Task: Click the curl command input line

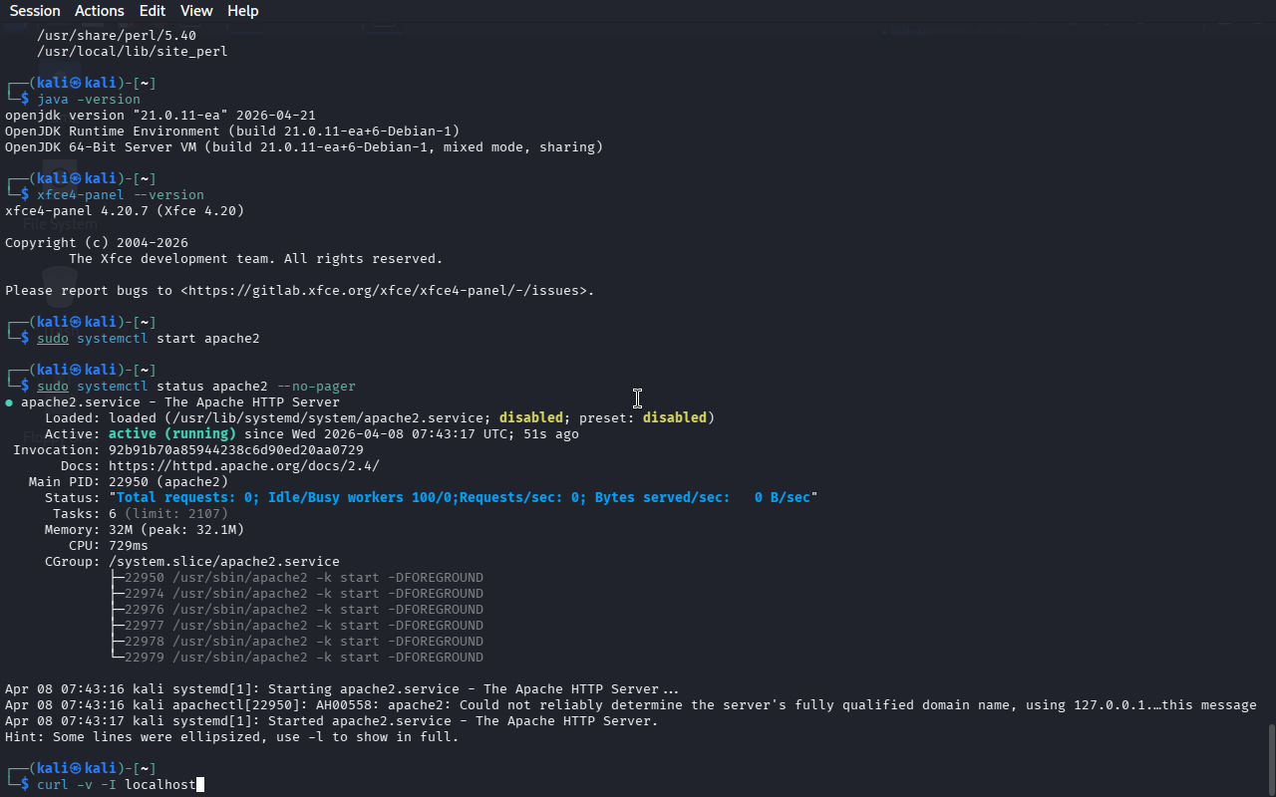Action: [x=116, y=785]
